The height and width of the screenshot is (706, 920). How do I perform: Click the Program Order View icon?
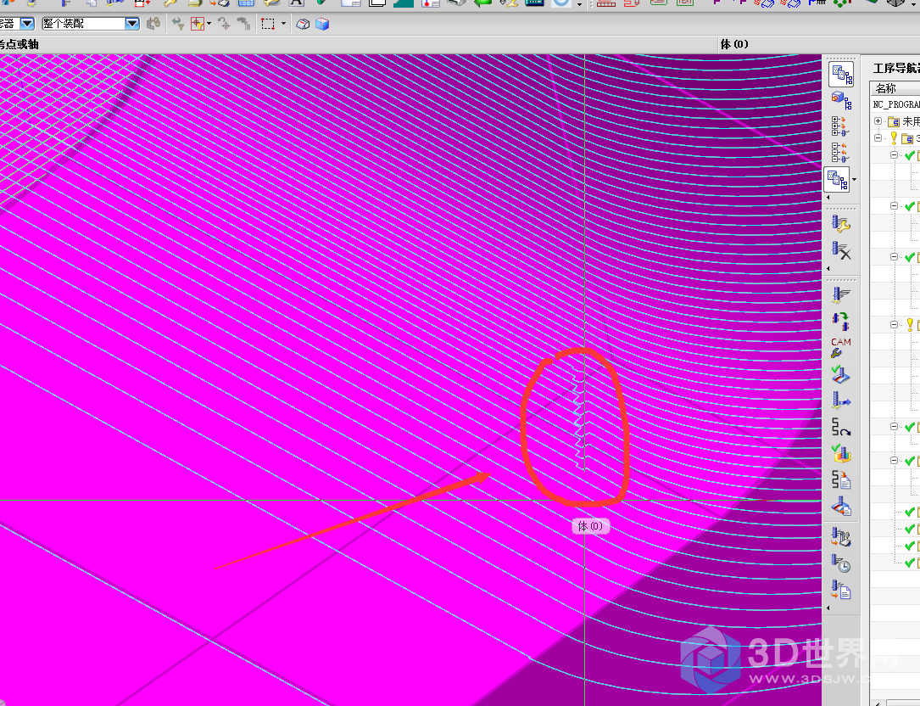(841, 74)
